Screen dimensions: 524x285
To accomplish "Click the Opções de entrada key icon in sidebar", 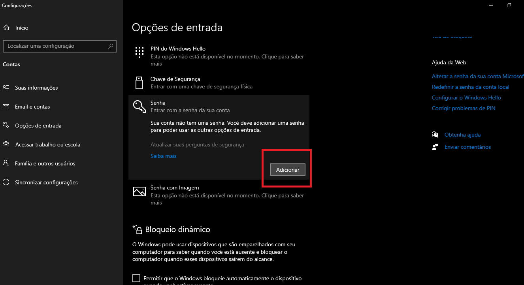I will [x=6, y=126].
